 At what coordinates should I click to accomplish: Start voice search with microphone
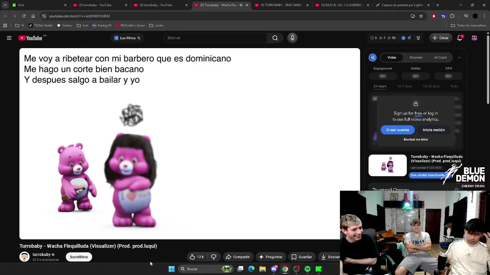click(292, 38)
